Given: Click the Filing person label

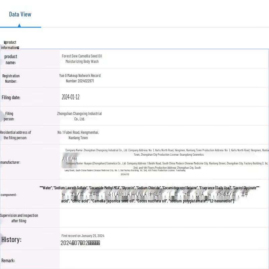Looking at the screenshot, I should (x=9, y=116).
